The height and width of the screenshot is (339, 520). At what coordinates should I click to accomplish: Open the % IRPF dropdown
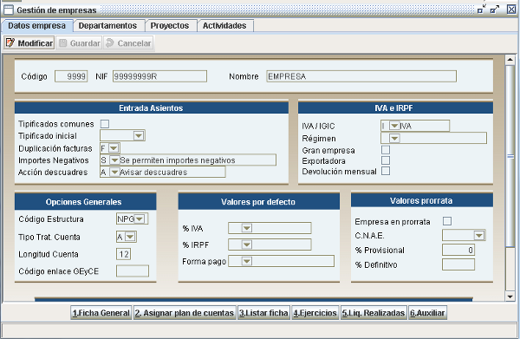tap(247, 244)
